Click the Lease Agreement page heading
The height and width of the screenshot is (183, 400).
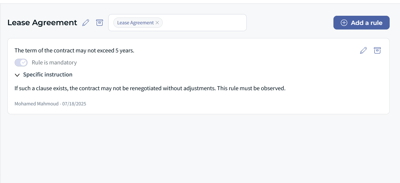point(42,23)
